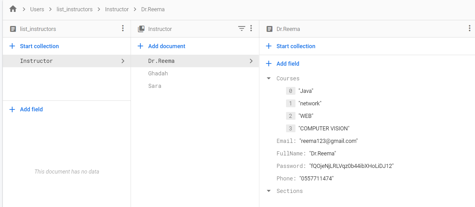Open the Instructor collection three-dot menu
This screenshot has height=207, width=475.
click(x=251, y=28)
